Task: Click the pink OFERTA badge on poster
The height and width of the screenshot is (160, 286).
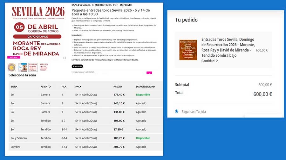Action: (x=14, y=57)
